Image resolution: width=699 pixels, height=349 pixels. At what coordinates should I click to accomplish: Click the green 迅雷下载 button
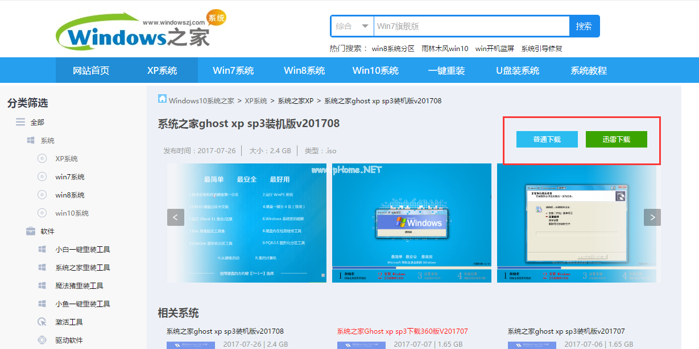[x=616, y=138]
